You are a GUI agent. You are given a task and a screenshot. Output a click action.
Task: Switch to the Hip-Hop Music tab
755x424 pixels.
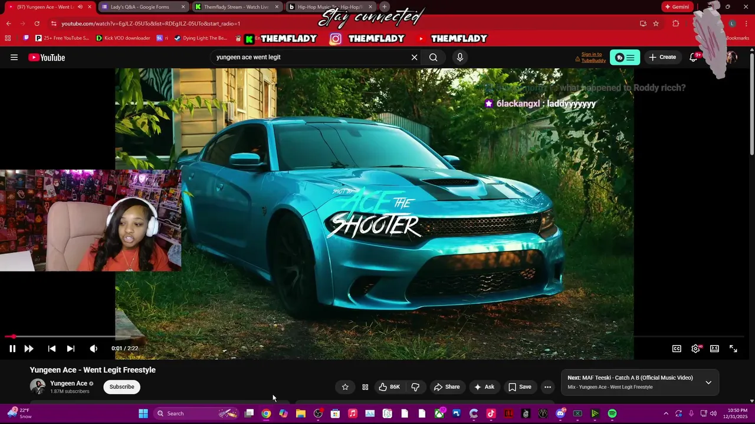[x=330, y=7]
